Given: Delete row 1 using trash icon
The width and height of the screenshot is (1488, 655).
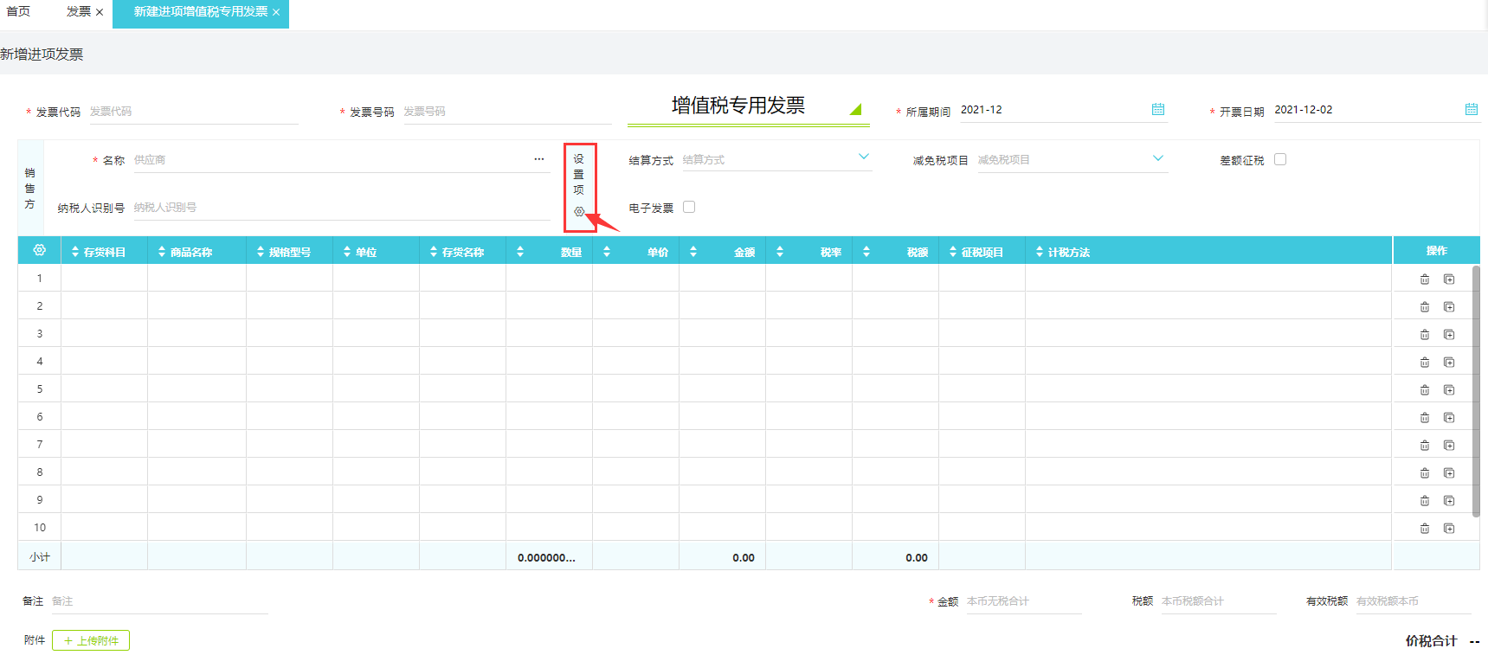Looking at the screenshot, I should coord(1424,279).
